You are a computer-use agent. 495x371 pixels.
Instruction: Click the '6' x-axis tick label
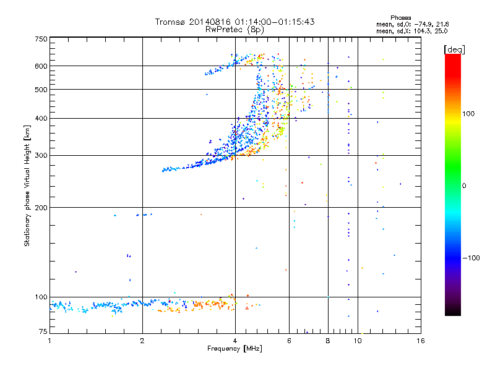pyautogui.click(x=289, y=341)
